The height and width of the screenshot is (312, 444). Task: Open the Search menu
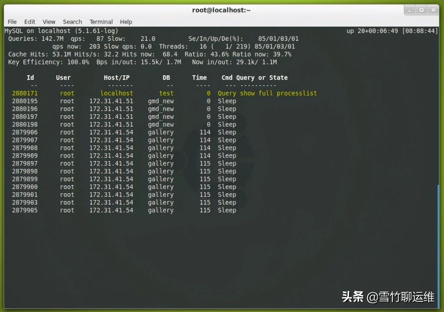click(x=72, y=22)
